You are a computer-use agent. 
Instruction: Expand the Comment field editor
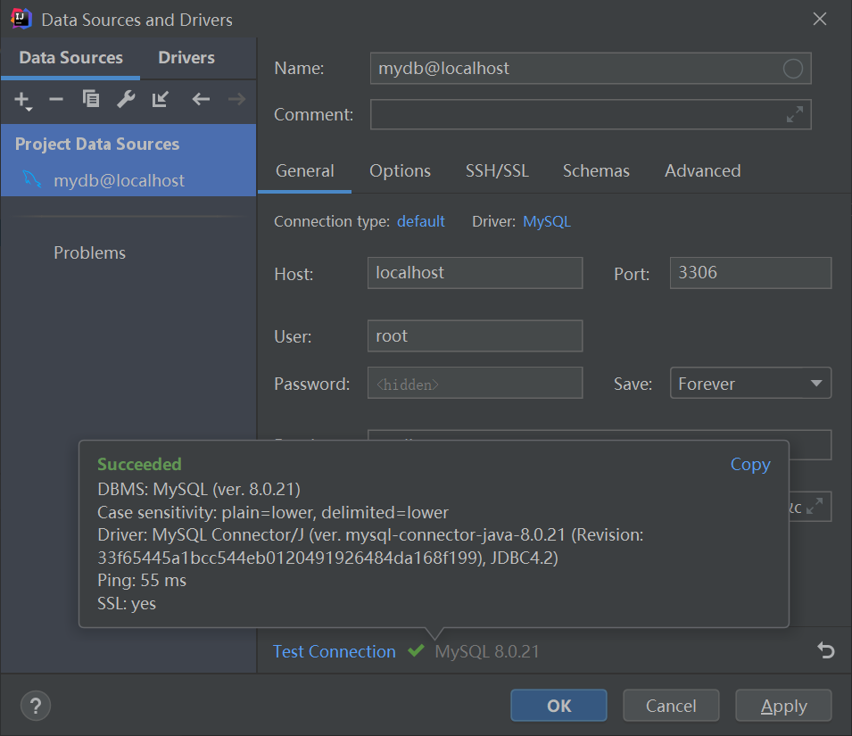click(x=793, y=114)
